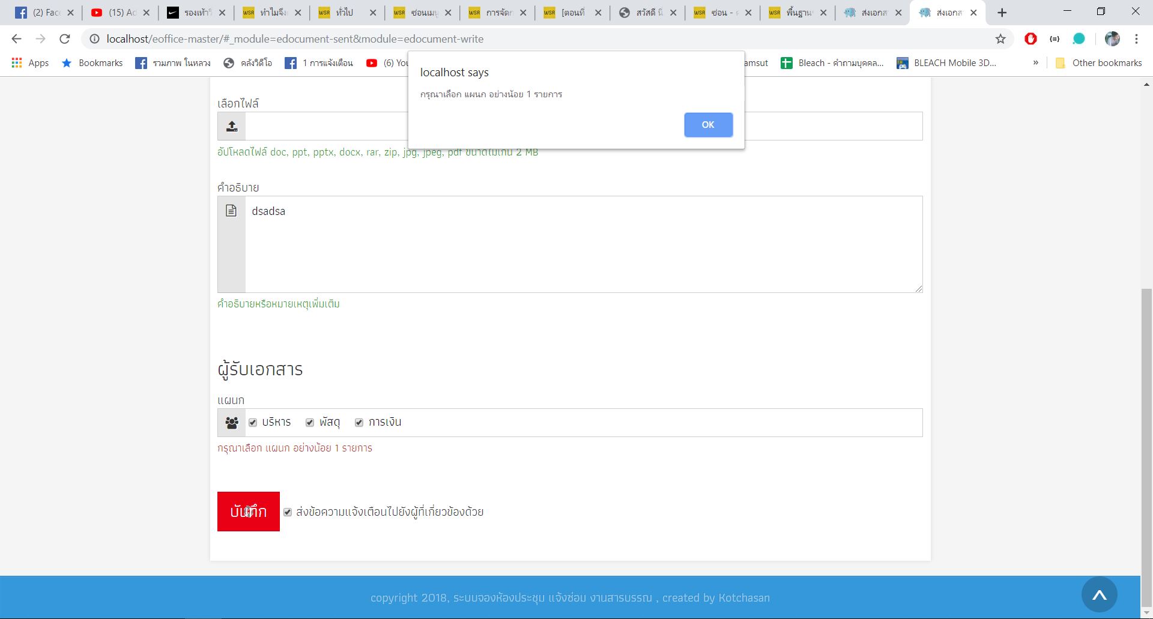This screenshot has width=1153, height=619.
Task: Uncheck the บริหาร department checkbox
Action: click(x=253, y=423)
